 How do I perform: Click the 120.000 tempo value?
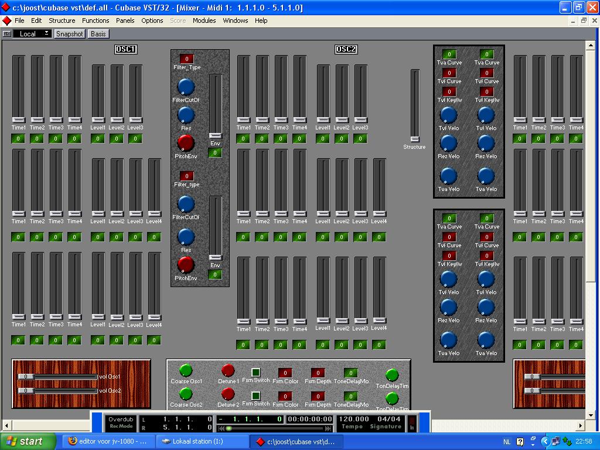353,419
